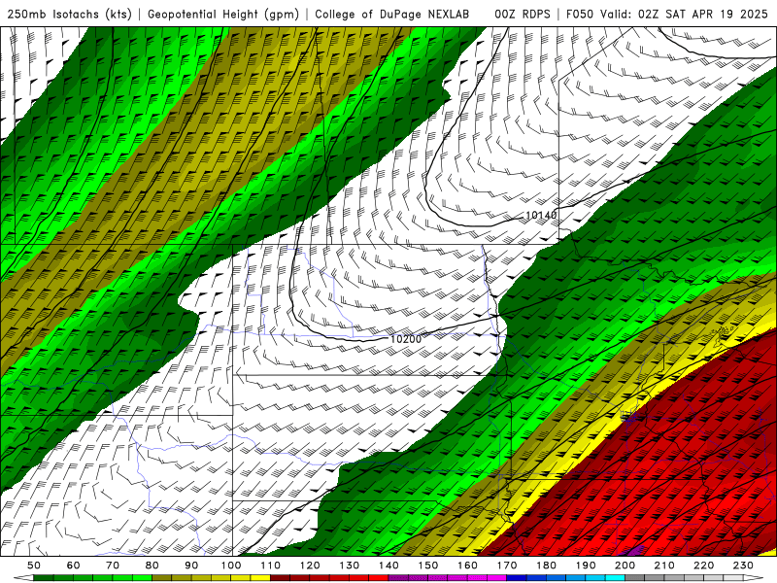Click the 80 value on the color scale
This screenshot has height=583, width=777.
click(152, 566)
